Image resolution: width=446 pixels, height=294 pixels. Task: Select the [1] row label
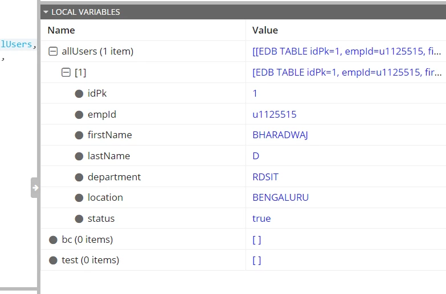(x=80, y=72)
